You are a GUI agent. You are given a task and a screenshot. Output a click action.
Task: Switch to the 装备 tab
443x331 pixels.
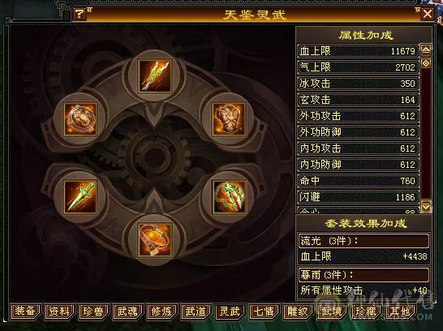[x=25, y=312]
